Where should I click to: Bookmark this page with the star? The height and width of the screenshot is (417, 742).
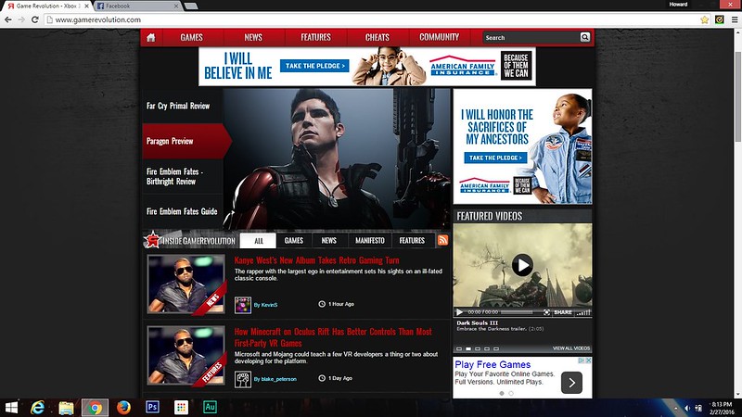(705, 19)
